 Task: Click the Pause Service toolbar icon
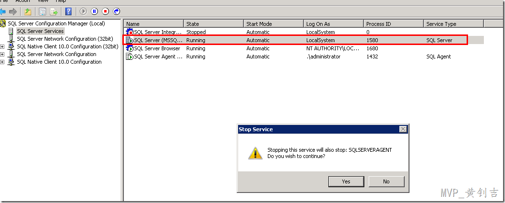(x=95, y=11)
